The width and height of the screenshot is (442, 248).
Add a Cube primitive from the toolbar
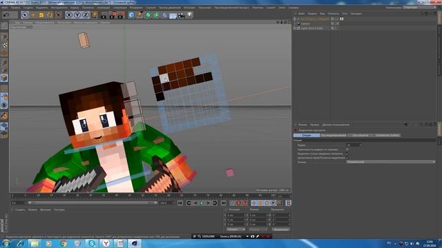click(x=131, y=15)
